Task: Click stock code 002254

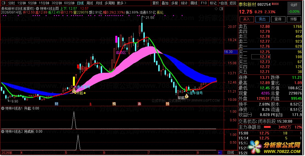Action: 264,4
